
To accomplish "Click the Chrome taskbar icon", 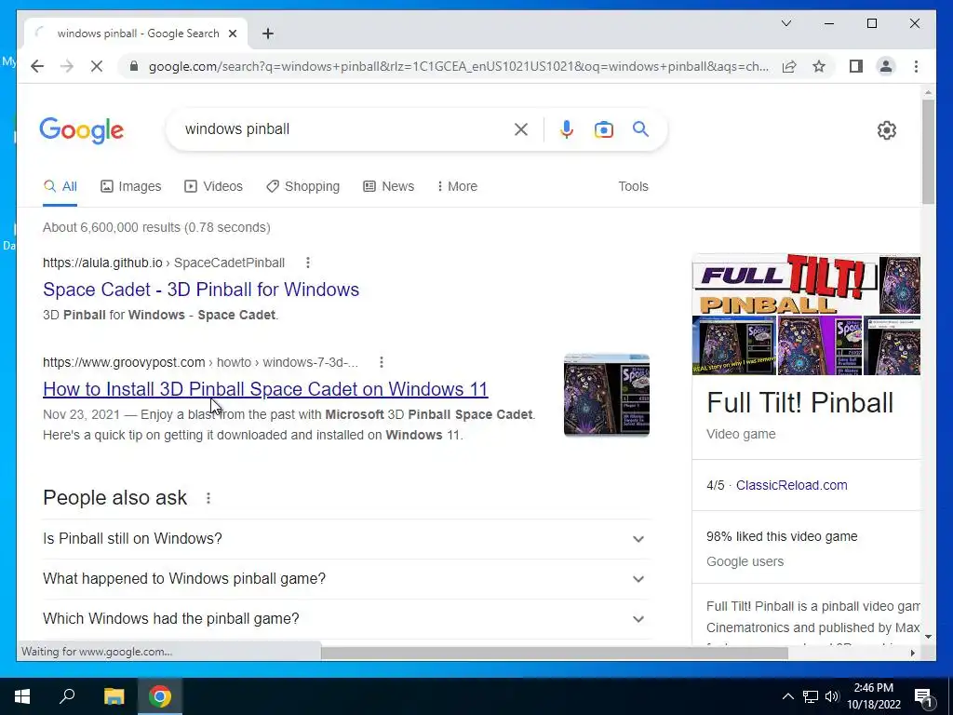I will pos(160,696).
